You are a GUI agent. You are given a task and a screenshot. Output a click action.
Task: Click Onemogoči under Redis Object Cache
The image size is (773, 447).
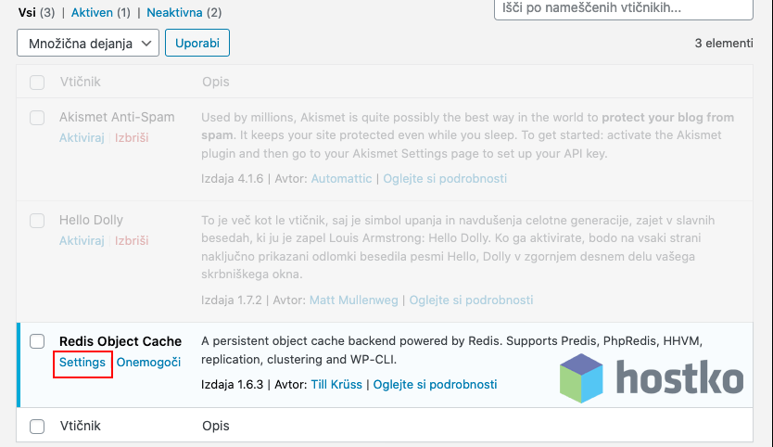click(x=148, y=363)
